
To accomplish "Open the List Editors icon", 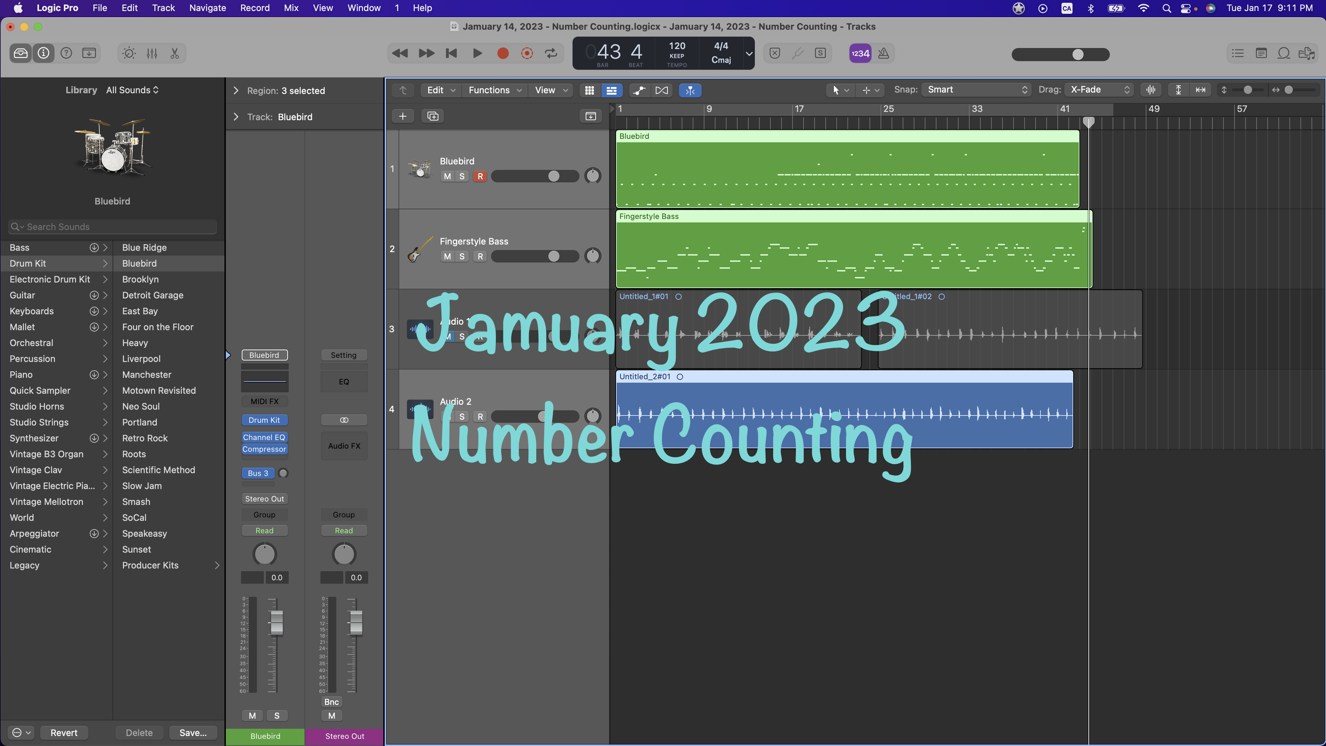I will pos(1238,53).
